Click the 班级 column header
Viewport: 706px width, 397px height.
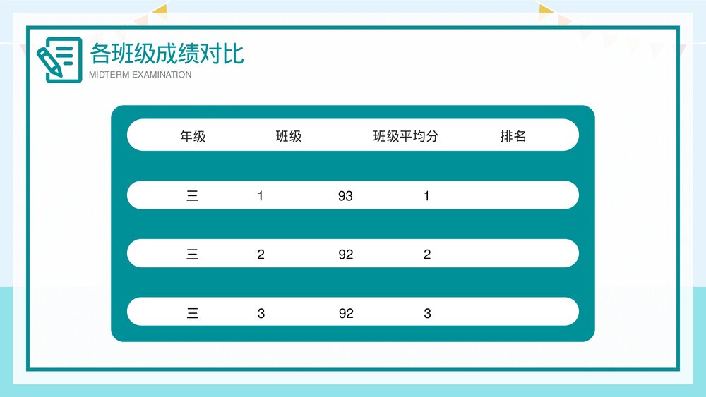tap(289, 136)
